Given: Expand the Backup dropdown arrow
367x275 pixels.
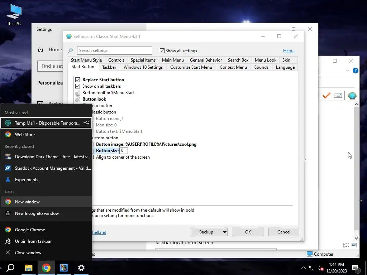Looking at the screenshot, I should (225, 232).
